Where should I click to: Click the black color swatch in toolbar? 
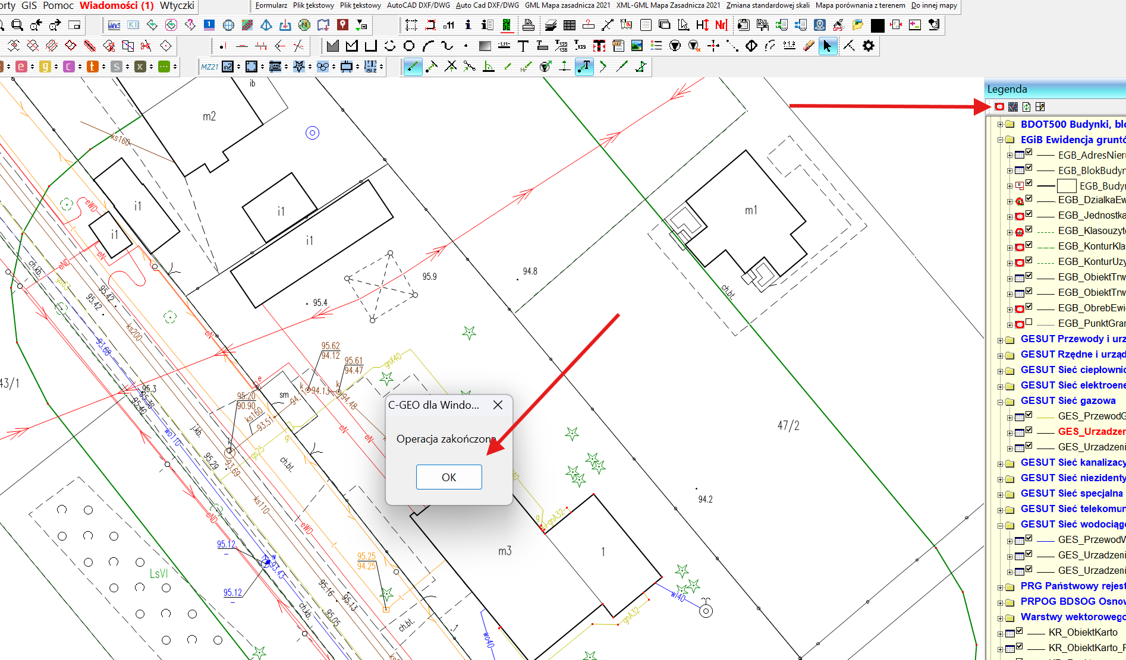point(877,25)
